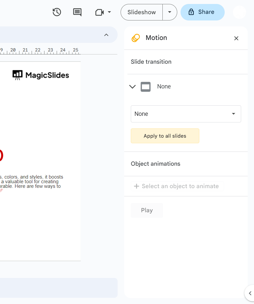Open version history
The height and width of the screenshot is (304, 254).
[x=56, y=12]
